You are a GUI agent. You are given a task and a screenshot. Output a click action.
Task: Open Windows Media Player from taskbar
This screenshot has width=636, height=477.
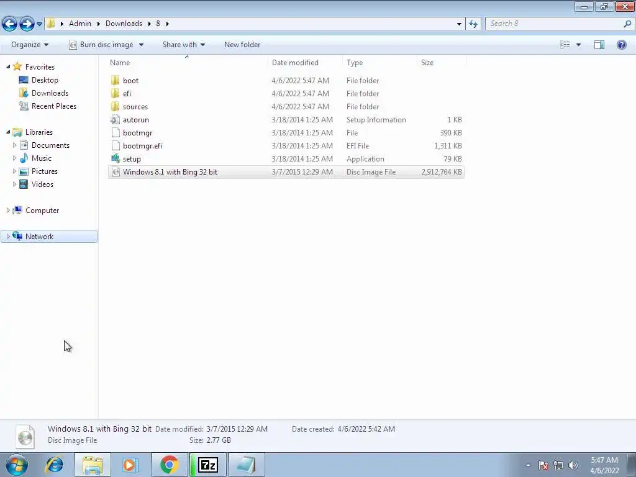(x=130, y=465)
